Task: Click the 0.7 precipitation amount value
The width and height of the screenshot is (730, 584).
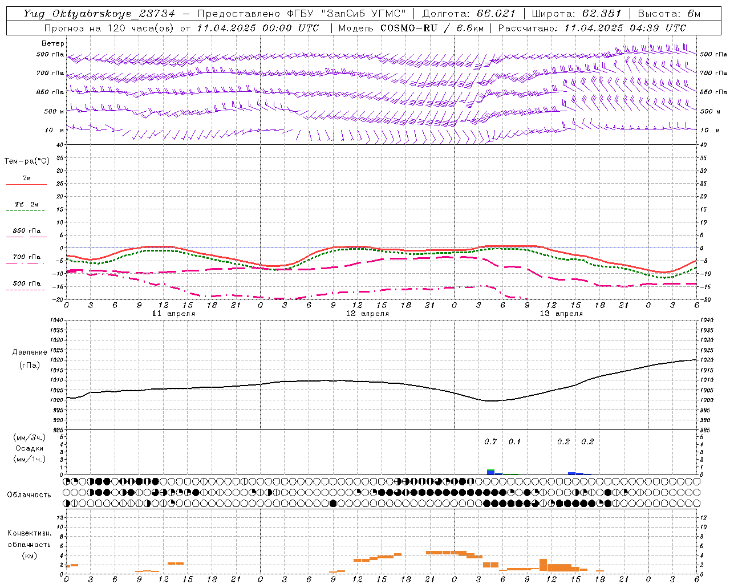Action: (x=490, y=441)
